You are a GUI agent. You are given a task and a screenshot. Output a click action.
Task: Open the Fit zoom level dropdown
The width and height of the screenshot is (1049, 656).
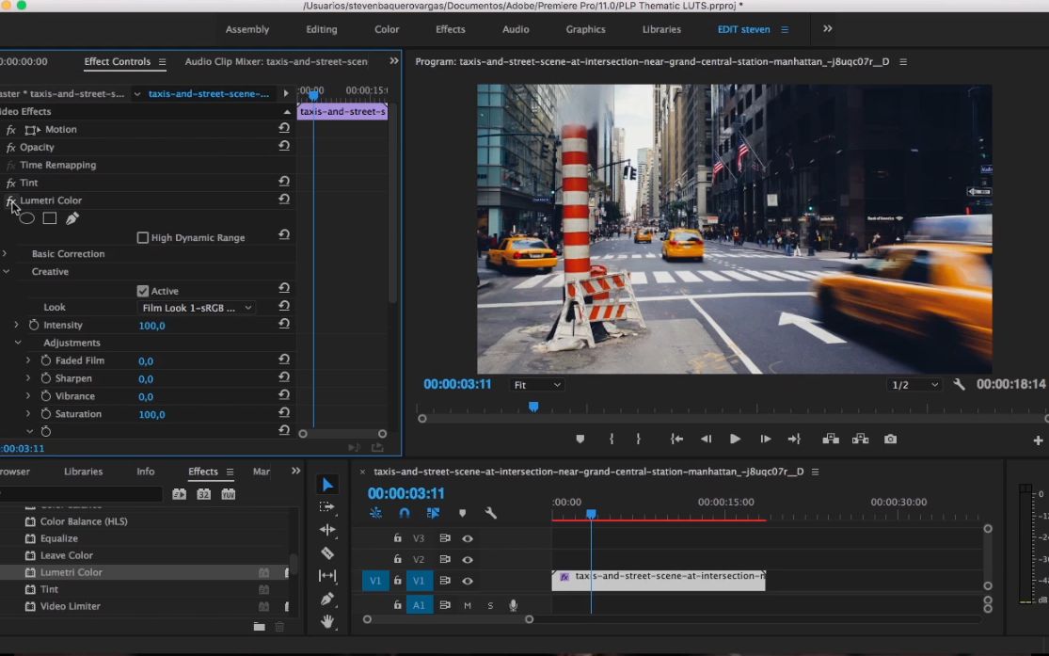coord(536,385)
